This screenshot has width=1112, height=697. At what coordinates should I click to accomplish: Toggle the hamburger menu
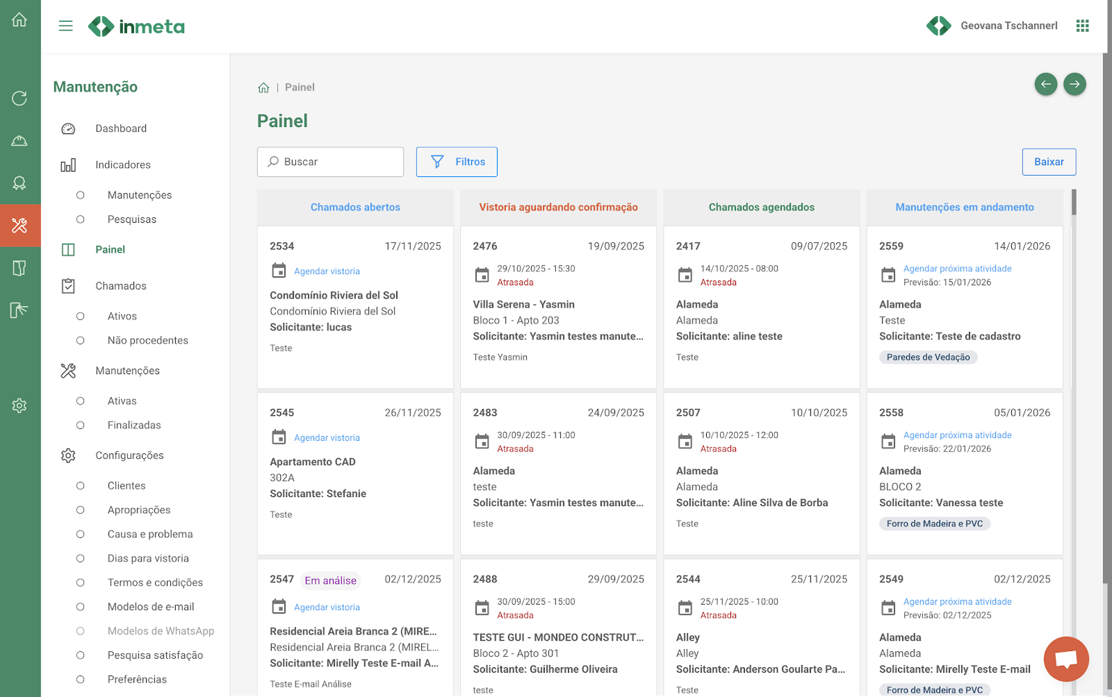65,26
